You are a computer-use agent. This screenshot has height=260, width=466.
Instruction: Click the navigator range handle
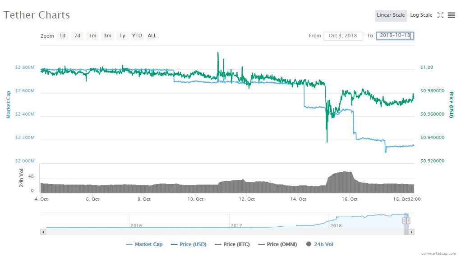tap(404, 220)
